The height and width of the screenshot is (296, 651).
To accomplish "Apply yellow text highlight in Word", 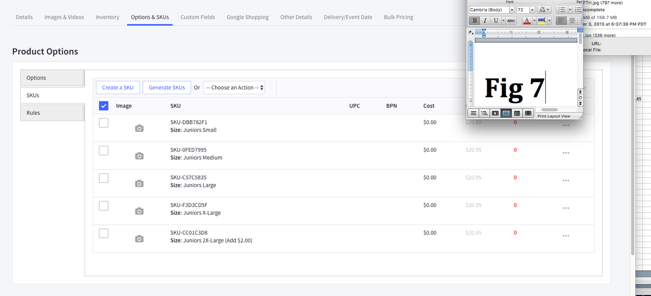I will coord(542,20).
